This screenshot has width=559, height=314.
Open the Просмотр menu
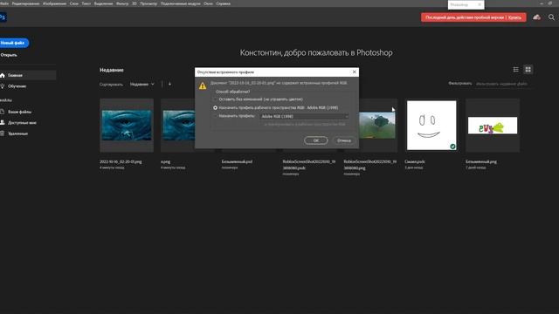point(148,3)
